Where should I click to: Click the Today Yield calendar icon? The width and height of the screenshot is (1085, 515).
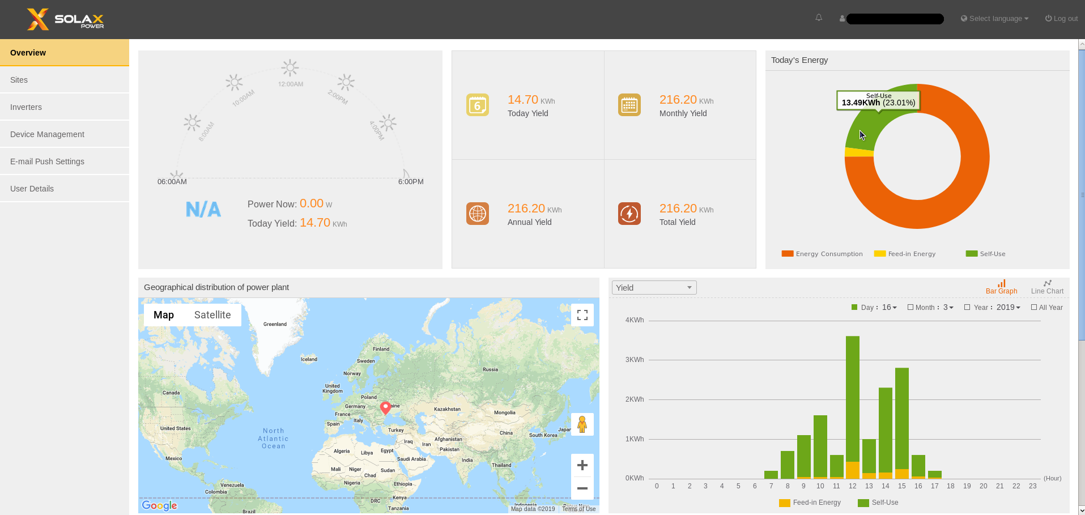click(x=478, y=105)
